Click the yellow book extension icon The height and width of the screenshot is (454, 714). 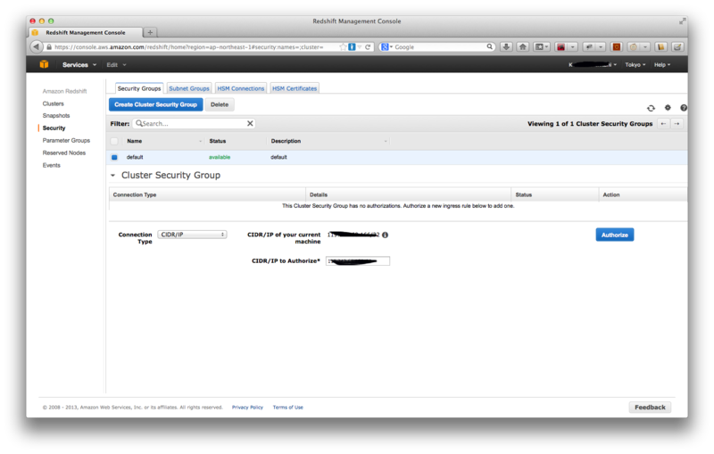(x=660, y=47)
